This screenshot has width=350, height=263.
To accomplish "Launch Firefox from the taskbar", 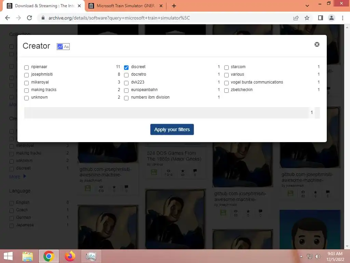I will point(70,256).
